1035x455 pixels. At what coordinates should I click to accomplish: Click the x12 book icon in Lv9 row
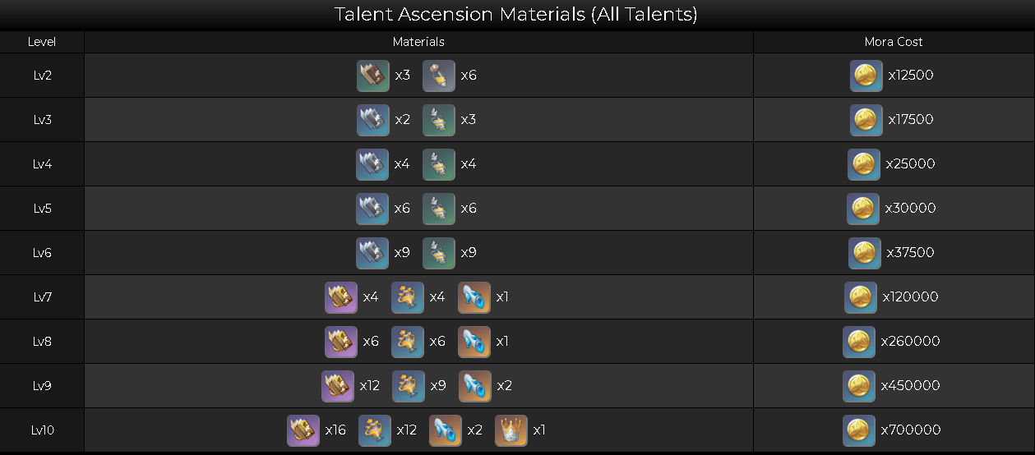(338, 386)
